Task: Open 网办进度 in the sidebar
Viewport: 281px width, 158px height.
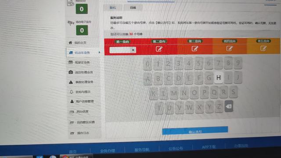Action: [x=83, y=111]
